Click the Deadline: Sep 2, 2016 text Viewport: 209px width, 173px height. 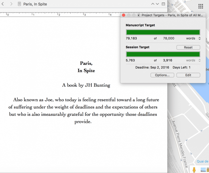coord(152,67)
